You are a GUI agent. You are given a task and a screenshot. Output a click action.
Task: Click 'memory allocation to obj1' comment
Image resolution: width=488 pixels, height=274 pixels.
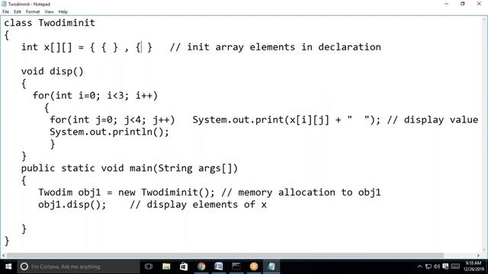click(x=310, y=193)
